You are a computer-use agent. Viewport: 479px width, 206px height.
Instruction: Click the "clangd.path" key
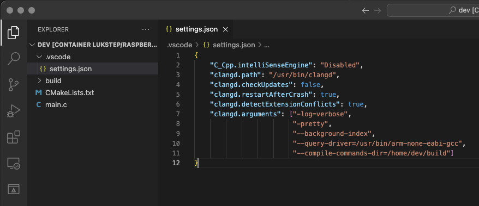(235, 75)
